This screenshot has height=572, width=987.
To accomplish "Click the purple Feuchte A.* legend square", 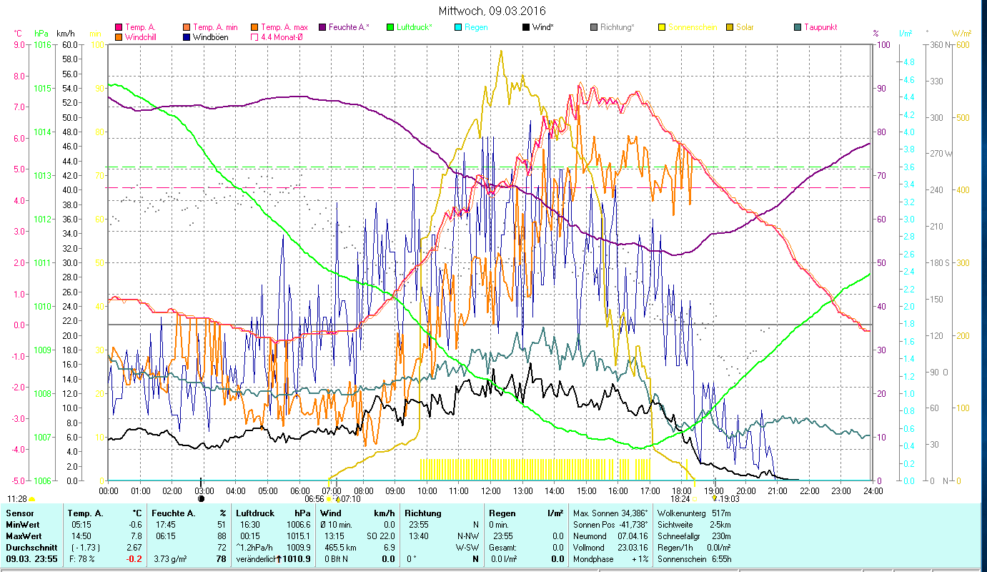I will point(322,27).
